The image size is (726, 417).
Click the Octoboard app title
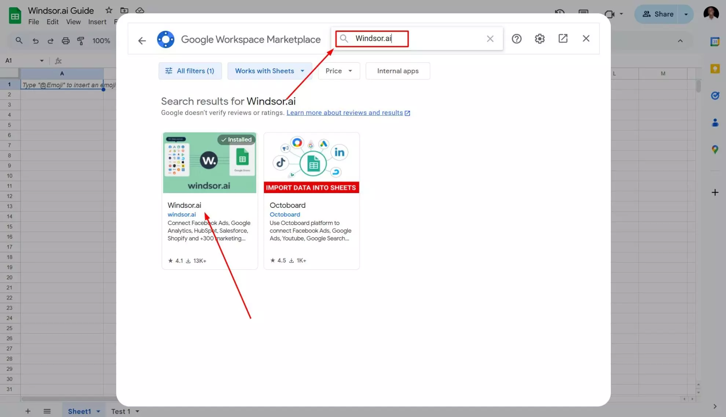pyautogui.click(x=287, y=205)
